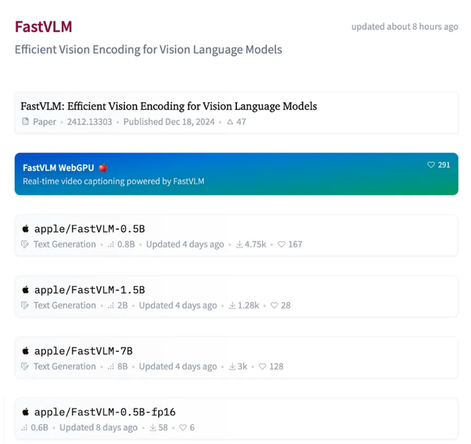Image resolution: width=471 pixels, height=444 pixels.
Task: Click the model size icon beside 2B
Action: pyautogui.click(x=111, y=306)
